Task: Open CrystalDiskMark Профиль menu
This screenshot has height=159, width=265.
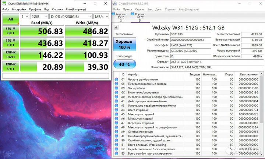Action: tap(35, 9)
